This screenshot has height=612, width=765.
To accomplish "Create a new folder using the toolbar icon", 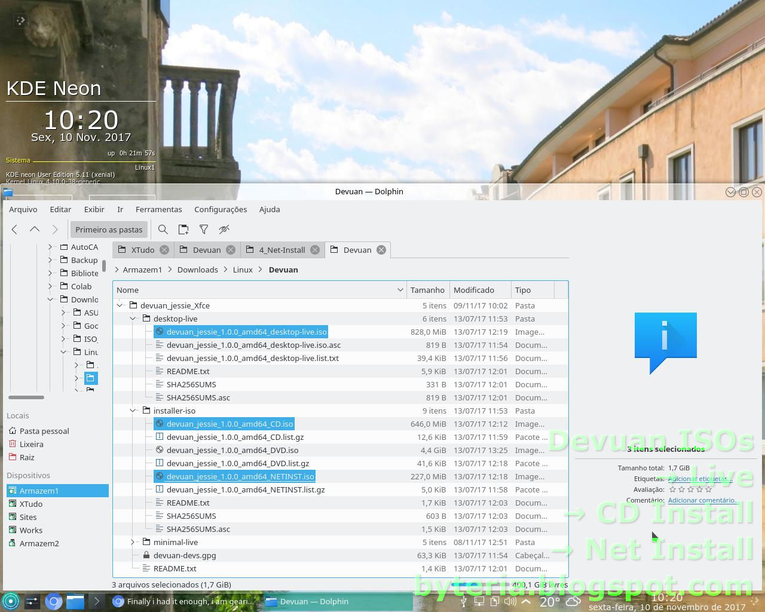I will coord(183,229).
